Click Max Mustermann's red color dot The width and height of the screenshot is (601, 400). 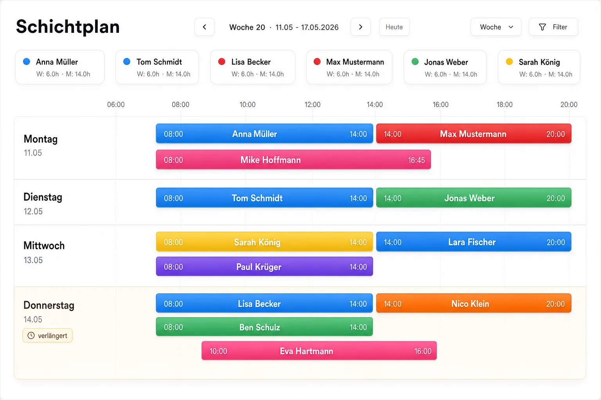coord(317,61)
